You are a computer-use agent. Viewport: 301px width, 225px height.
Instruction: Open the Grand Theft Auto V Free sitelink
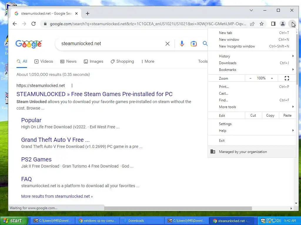coord(55,140)
